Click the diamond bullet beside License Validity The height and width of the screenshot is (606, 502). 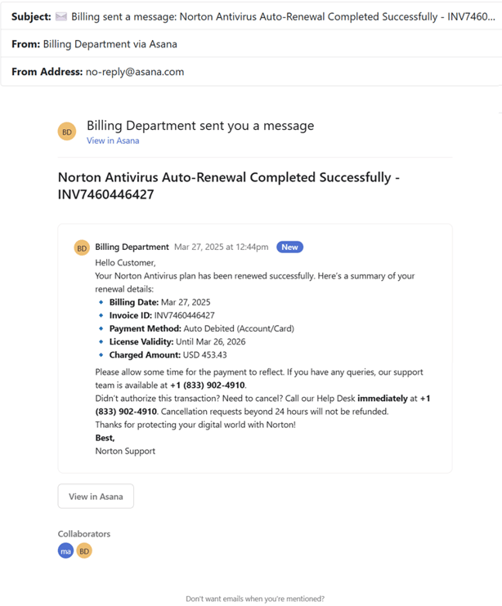pos(102,342)
